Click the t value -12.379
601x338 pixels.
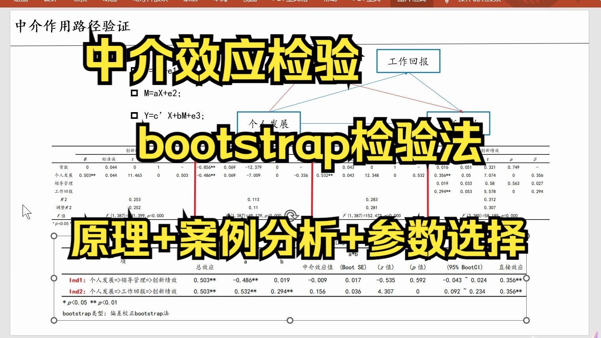point(253,167)
